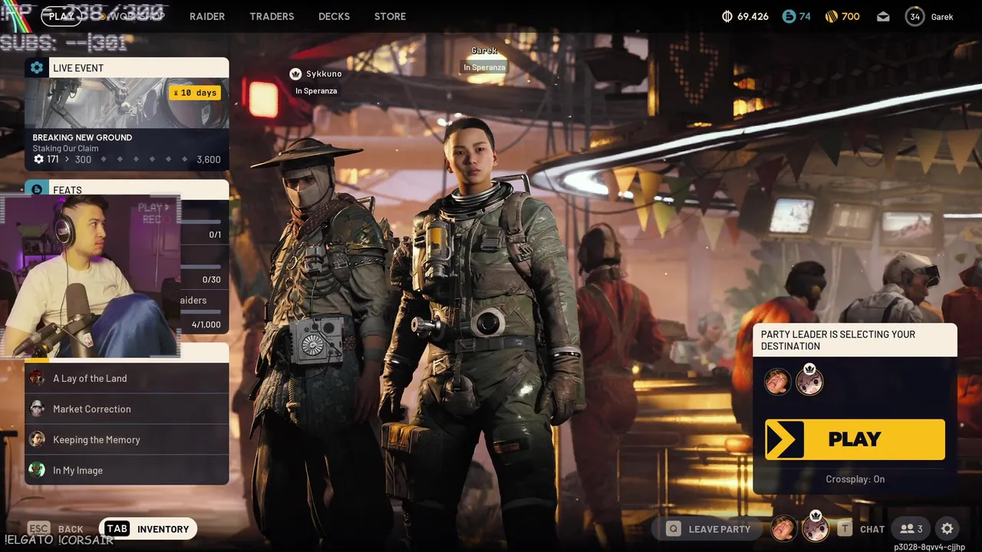This screenshot has width=982, height=552.
Task: Open the TAB INVENTORY button
Action: (x=148, y=529)
